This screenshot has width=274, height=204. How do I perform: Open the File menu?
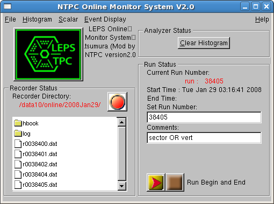click(x=10, y=19)
